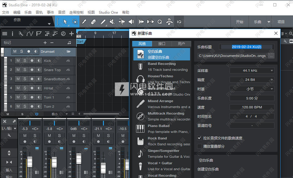Mute the Kick track
293x178 pixels.
pos(18,60)
